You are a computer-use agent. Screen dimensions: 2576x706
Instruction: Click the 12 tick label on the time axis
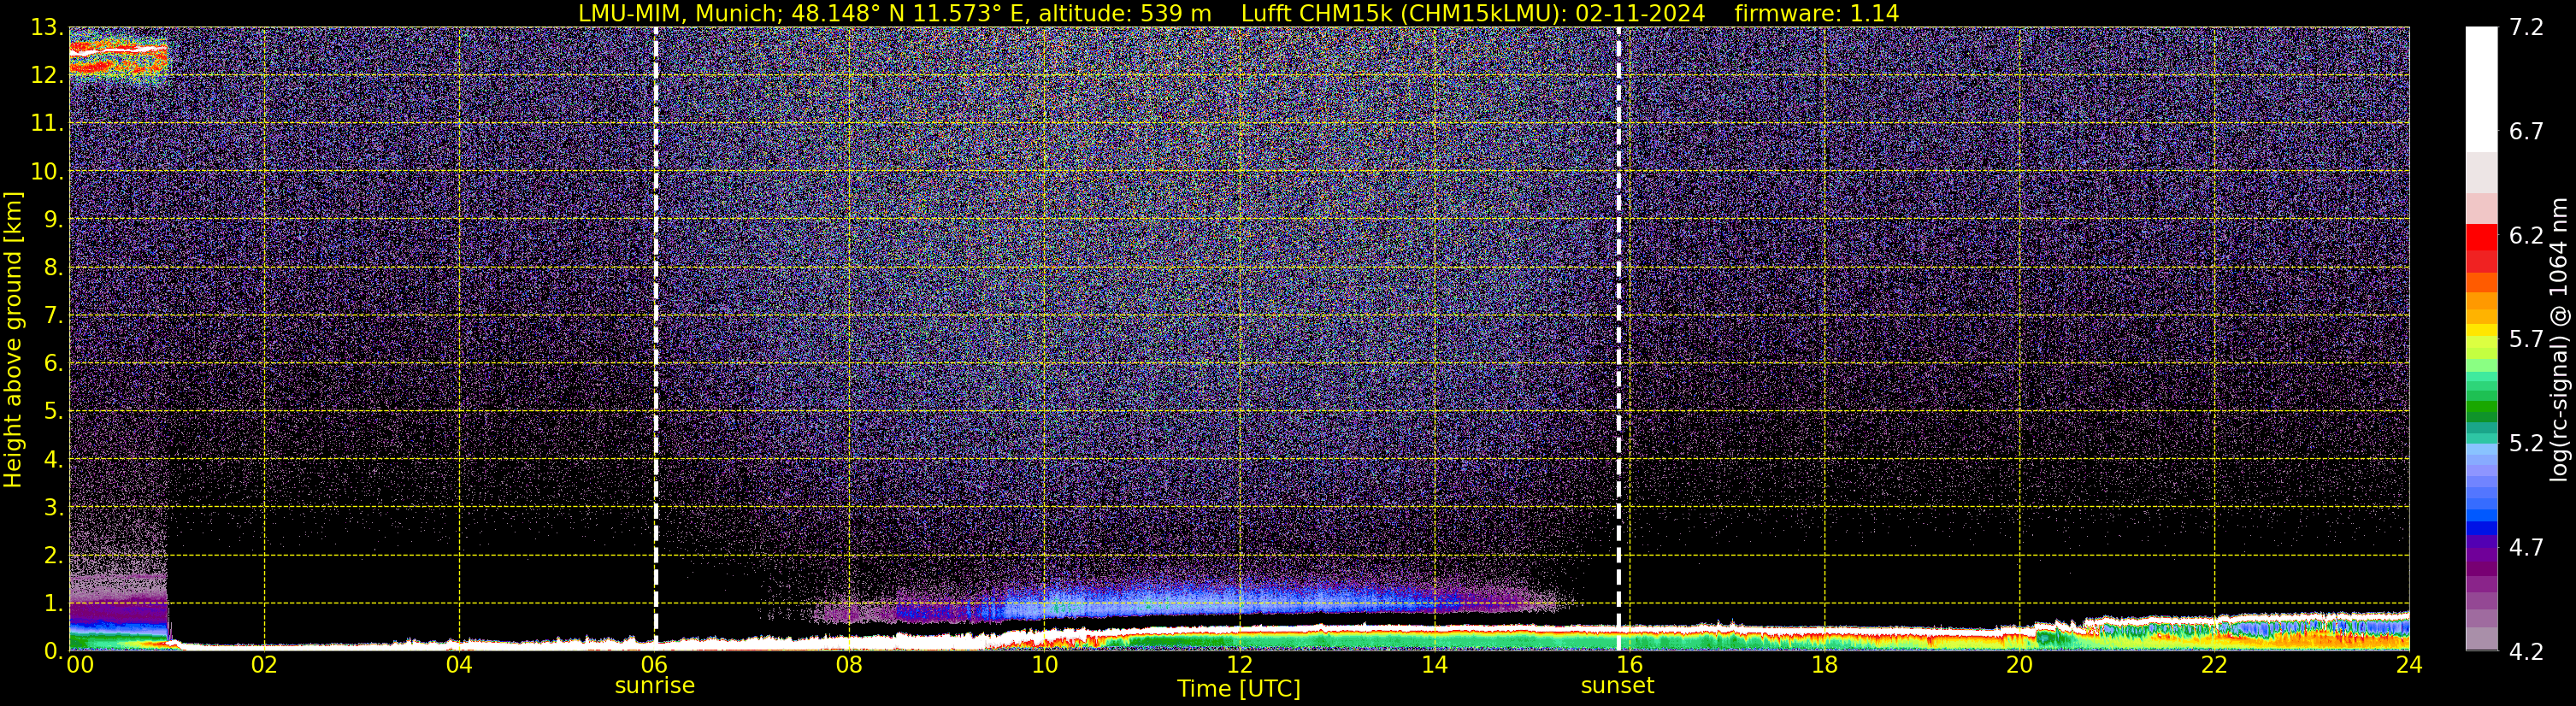point(1239,665)
